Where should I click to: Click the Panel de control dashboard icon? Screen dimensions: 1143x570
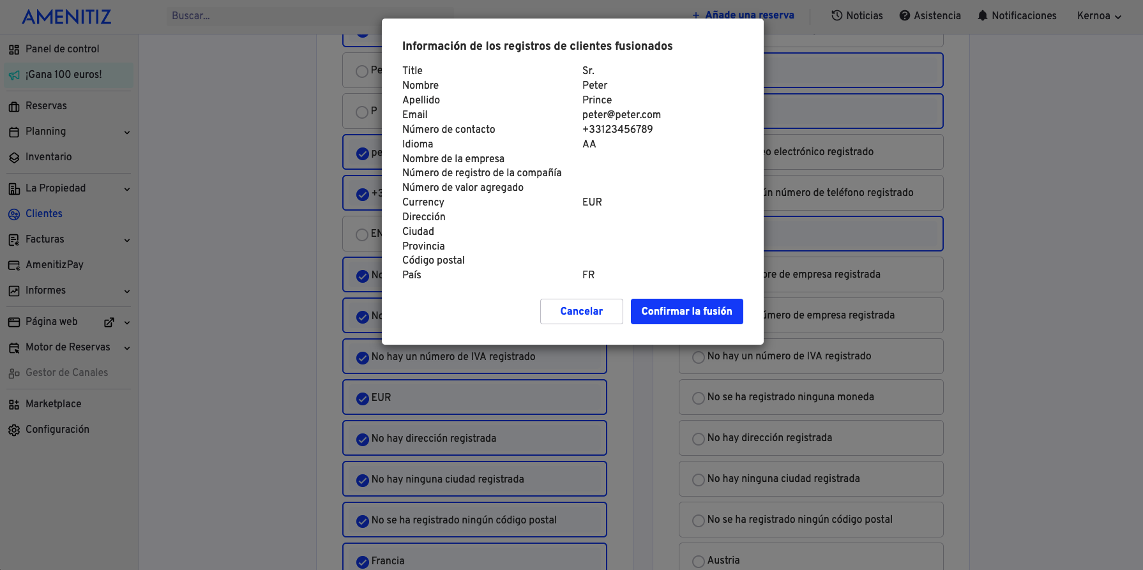14,49
